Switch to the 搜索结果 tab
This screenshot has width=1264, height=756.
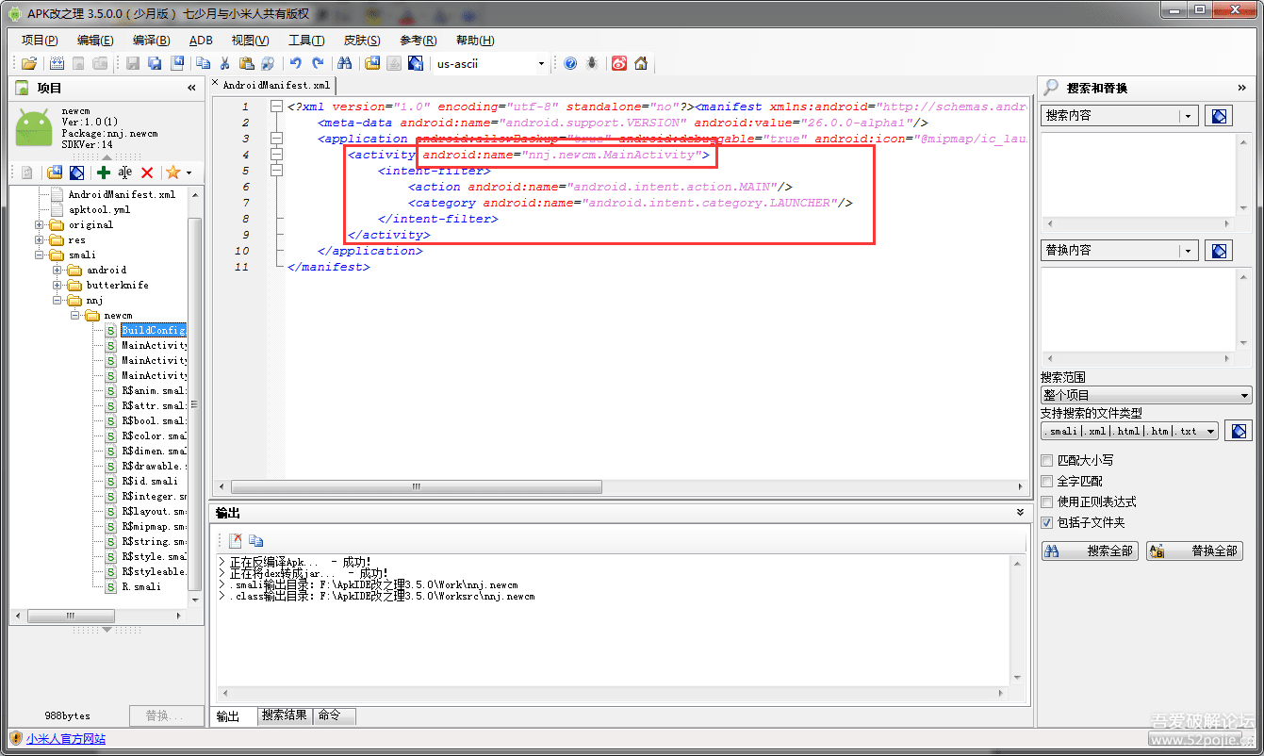pos(285,715)
